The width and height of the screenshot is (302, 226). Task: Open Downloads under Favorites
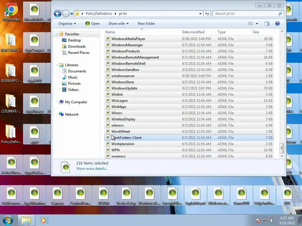pos(77,46)
